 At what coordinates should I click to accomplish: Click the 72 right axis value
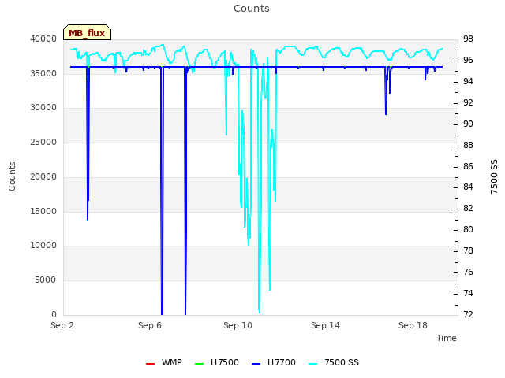(x=468, y=314)
